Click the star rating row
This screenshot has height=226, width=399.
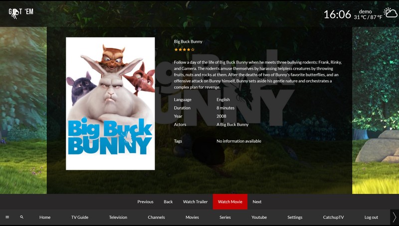pyautogui.click(x=184, y=49)
